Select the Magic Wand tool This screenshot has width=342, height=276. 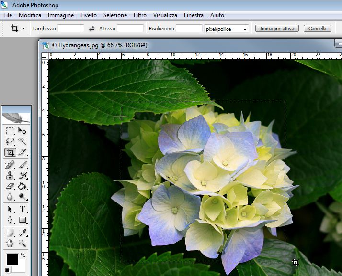22,141
